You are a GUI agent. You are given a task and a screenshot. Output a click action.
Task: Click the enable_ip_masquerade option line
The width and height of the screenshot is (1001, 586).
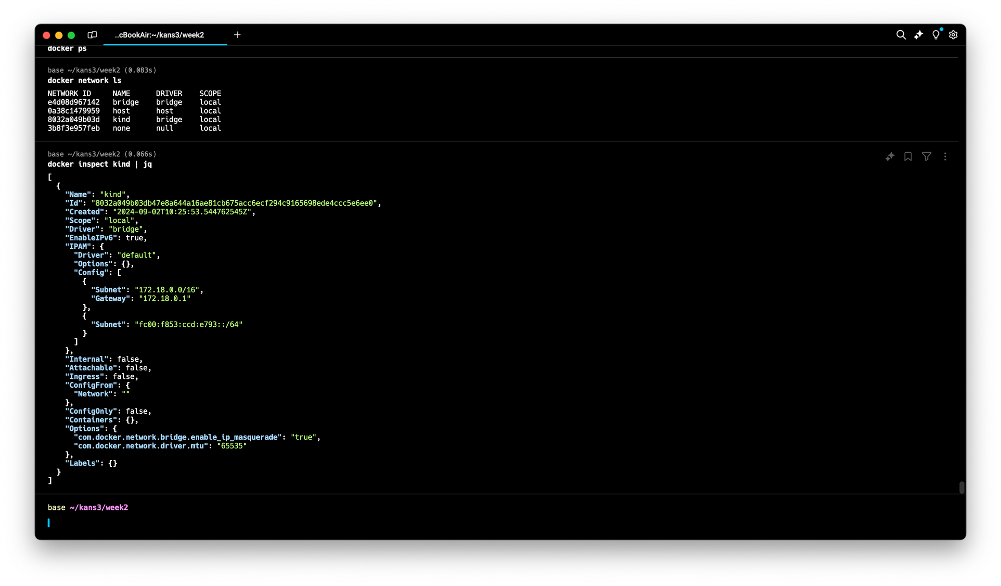coord(197,437)
